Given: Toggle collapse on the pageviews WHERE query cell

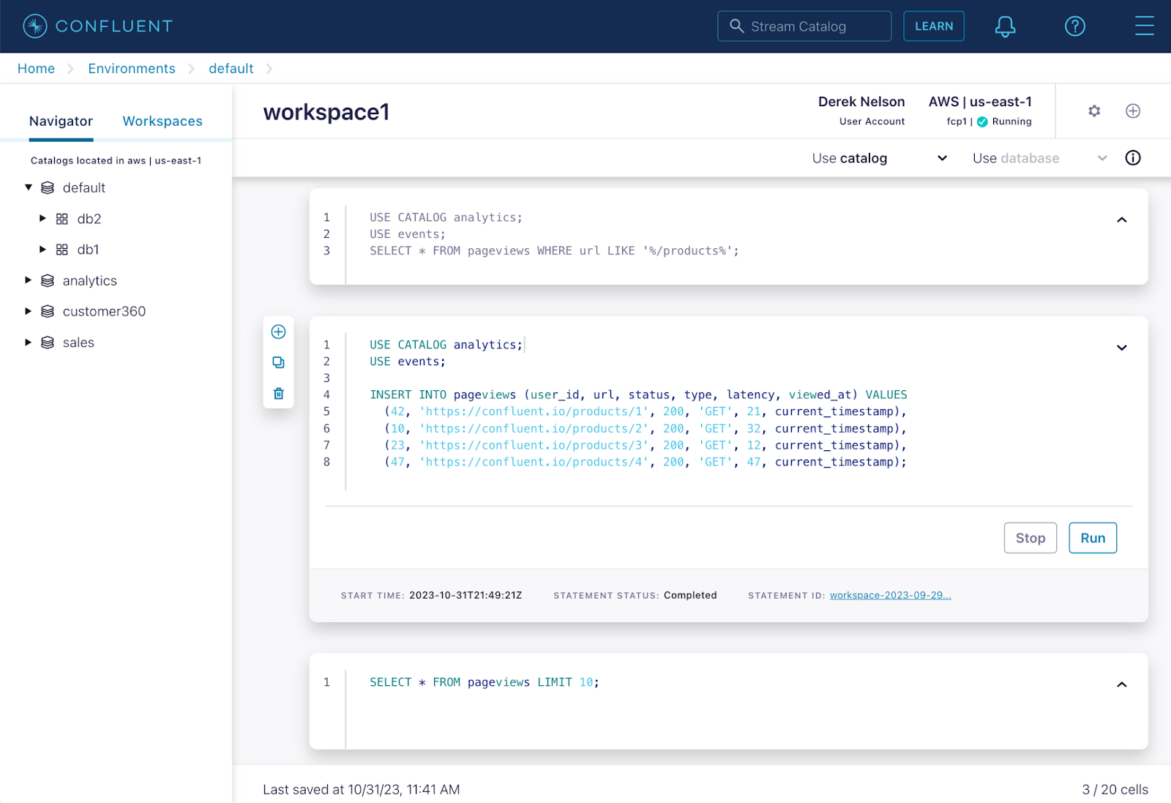Looking at the screenshot, I should (x=1121, y=220).
